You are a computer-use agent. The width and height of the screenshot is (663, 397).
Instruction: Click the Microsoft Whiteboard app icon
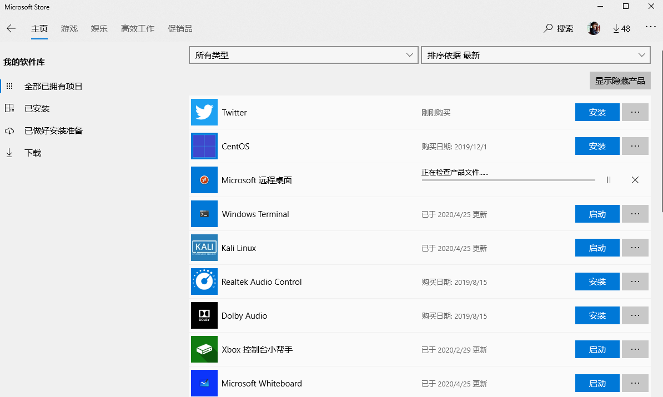204,383
